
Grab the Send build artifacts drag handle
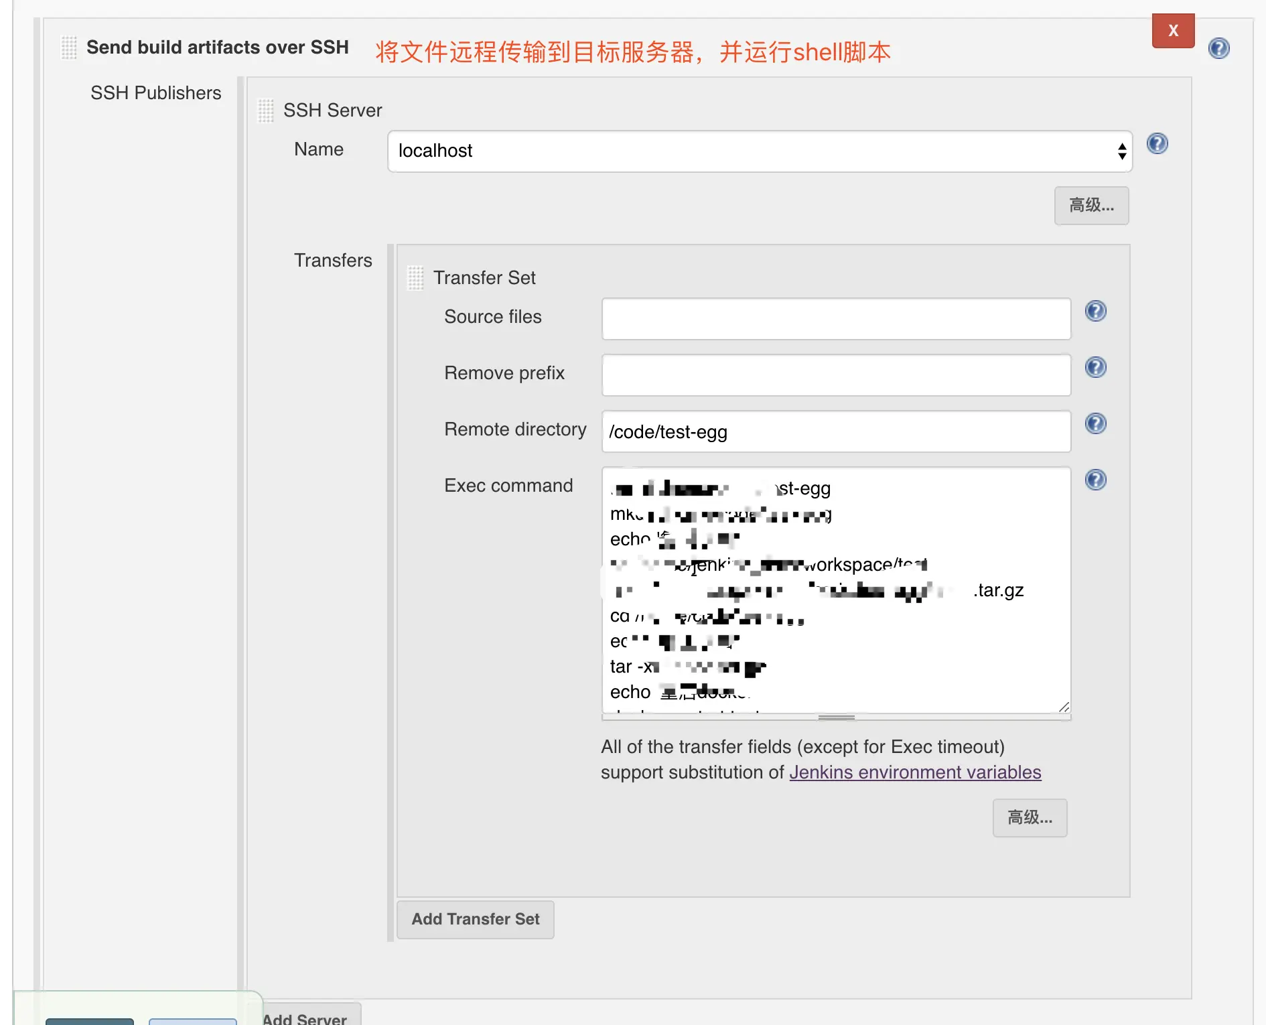coord(69,48)
